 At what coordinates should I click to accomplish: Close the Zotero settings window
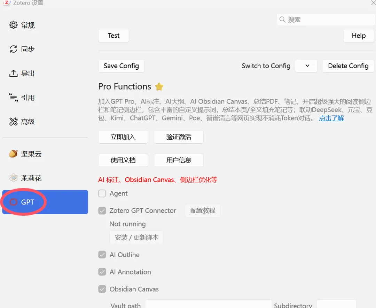click(373, 3)
